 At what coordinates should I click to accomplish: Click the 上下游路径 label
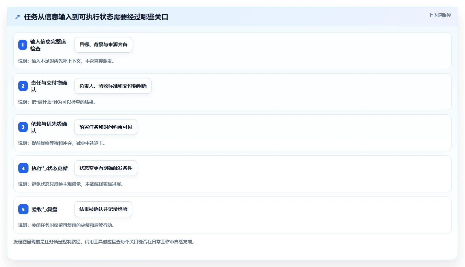point(440,15)
